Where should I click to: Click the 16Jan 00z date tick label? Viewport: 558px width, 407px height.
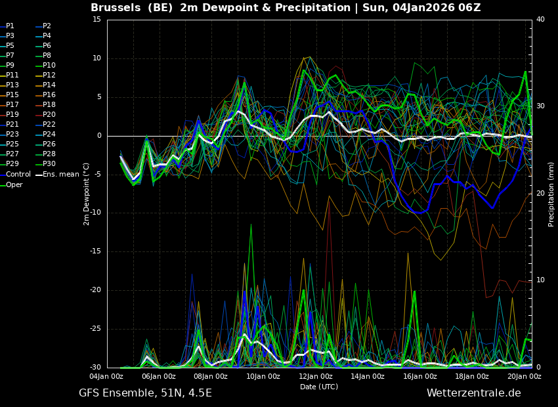pos(419,376)
